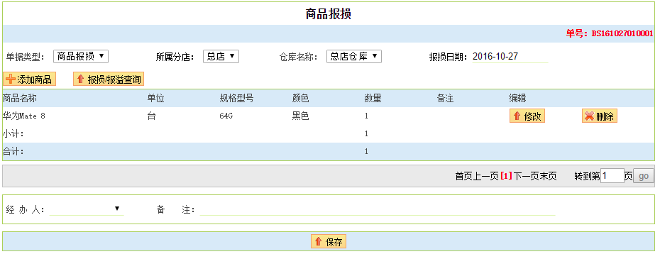Click the plus icon on 添加商品
Image resolution: width=660 pixels, height=259 pixels.
tap(11, 79)
